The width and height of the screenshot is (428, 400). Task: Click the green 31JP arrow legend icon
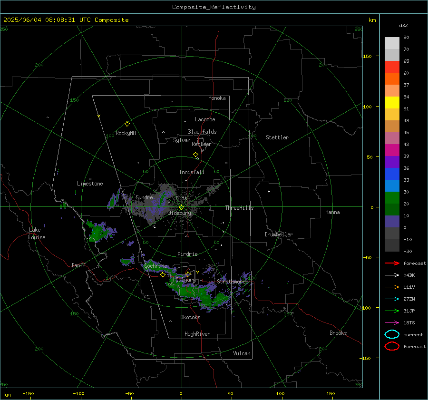click(x=392, y=311)
